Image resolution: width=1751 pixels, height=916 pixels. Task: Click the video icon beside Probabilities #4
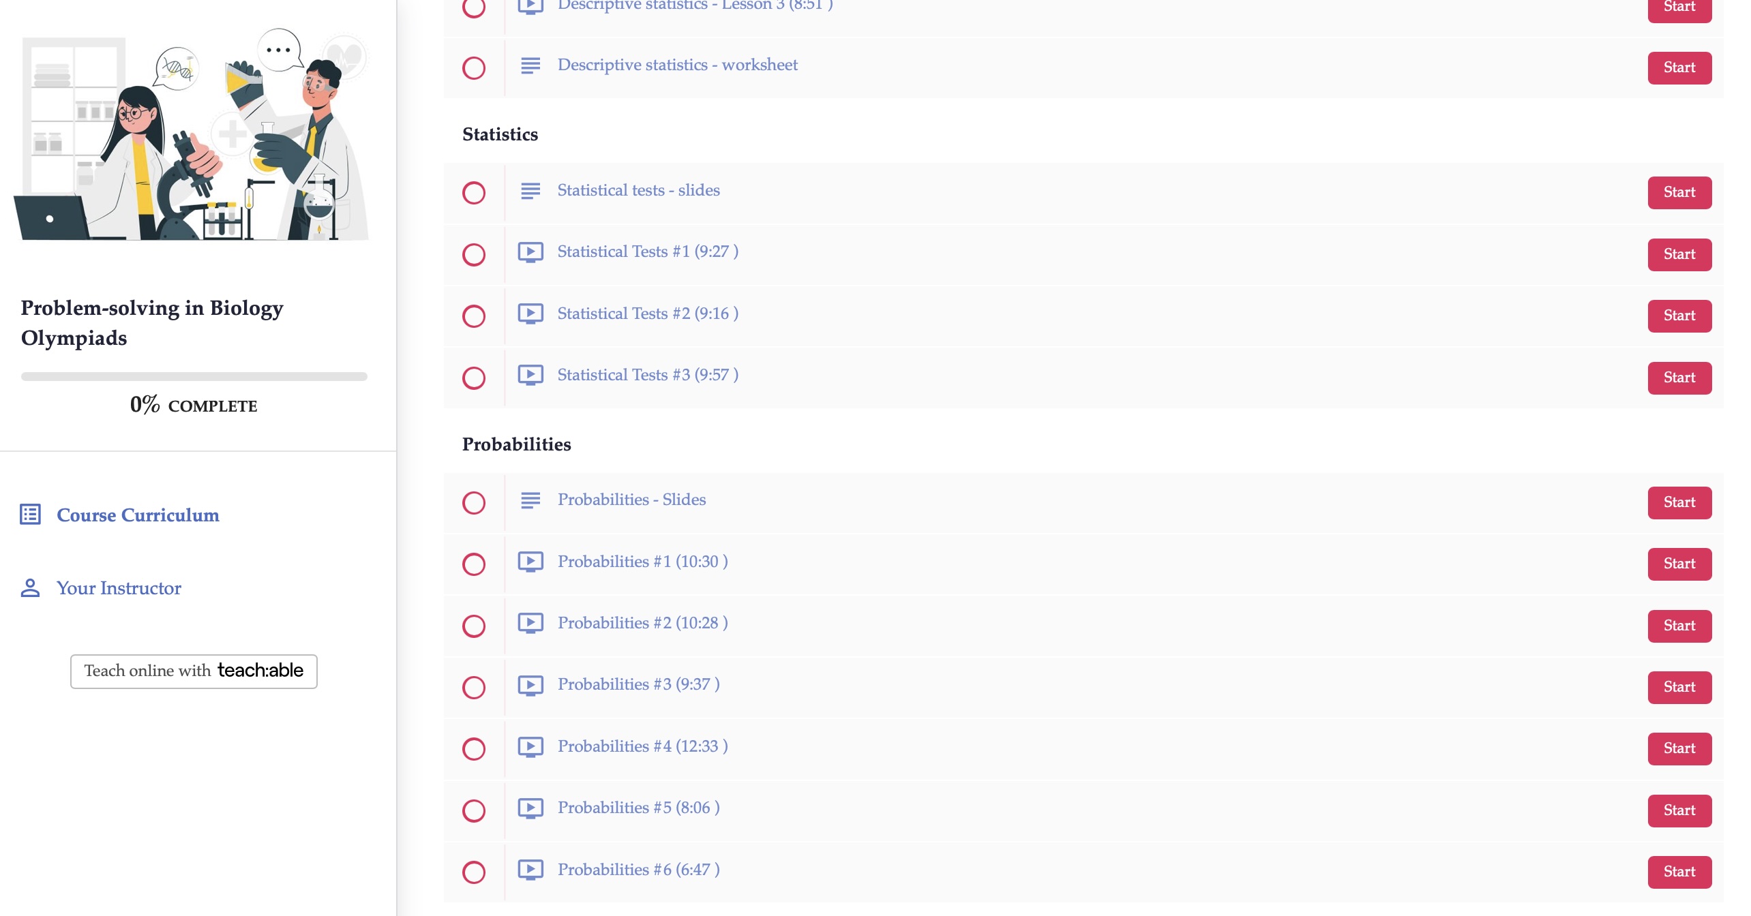[530, 746]
